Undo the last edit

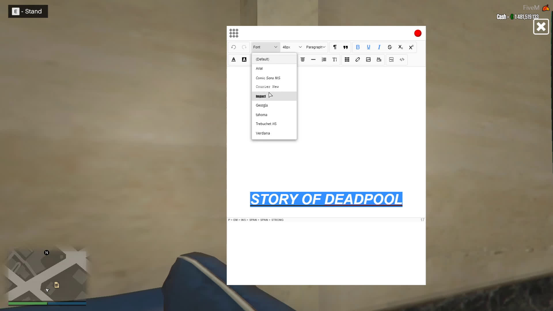coord(234,47)
